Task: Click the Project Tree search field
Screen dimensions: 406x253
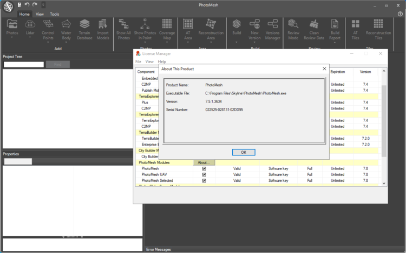Action: (23, 65)
